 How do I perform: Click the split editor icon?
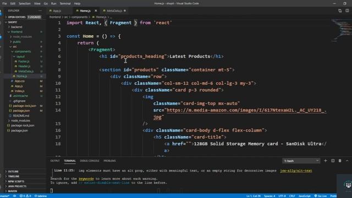pos(347,11)
